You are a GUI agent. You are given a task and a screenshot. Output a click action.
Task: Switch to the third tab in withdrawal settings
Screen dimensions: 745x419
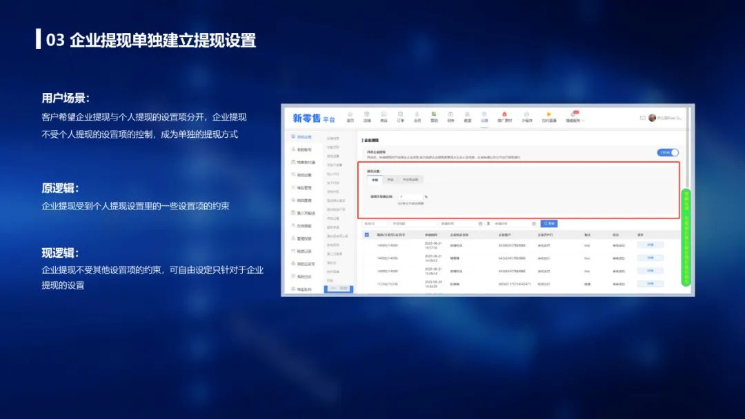pyautogui.click(x=411, y=180)
